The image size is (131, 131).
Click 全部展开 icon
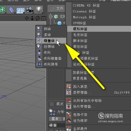(x=69, y=129)
